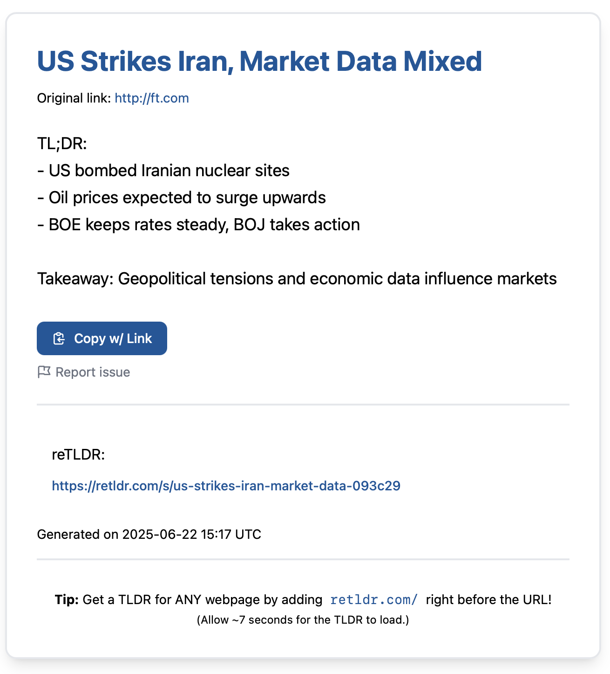Click the Takeaway summary sentence
610x674 pixels.
(x=297, y=279)
